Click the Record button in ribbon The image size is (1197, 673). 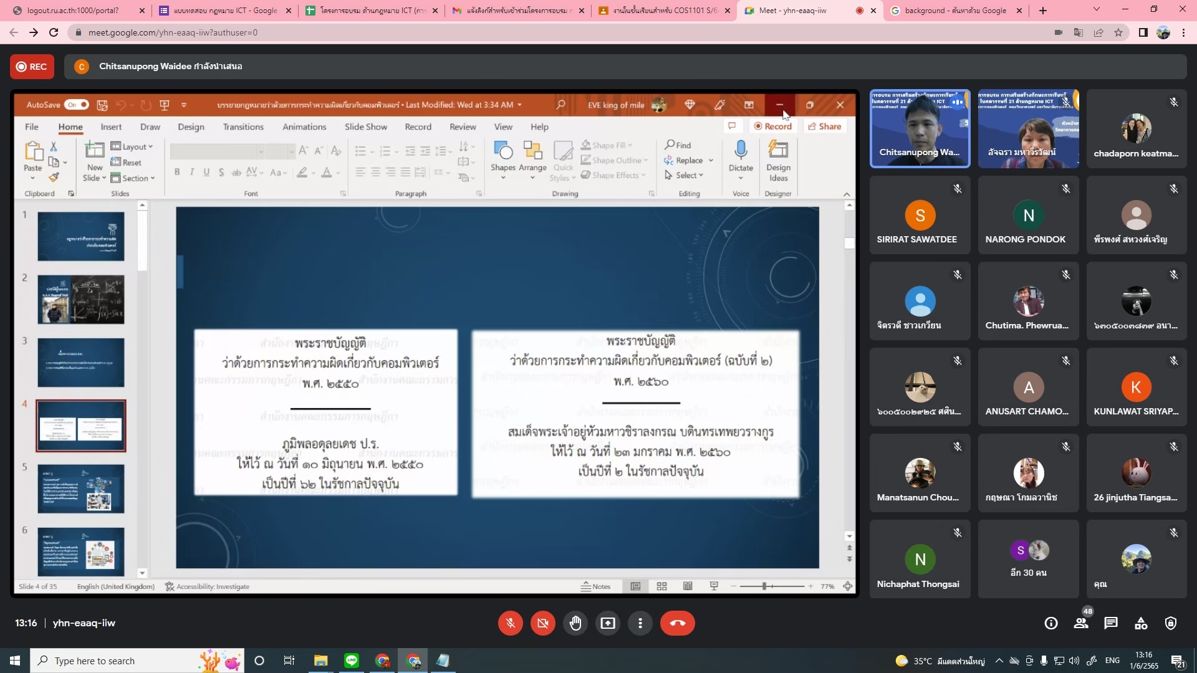(x=772, y=126)
